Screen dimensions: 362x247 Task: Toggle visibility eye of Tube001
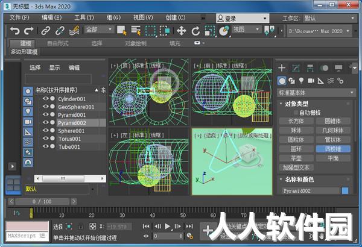pos(45,146)
